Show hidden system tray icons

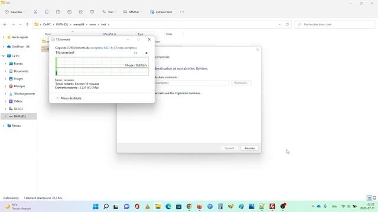tap(313, 206)
